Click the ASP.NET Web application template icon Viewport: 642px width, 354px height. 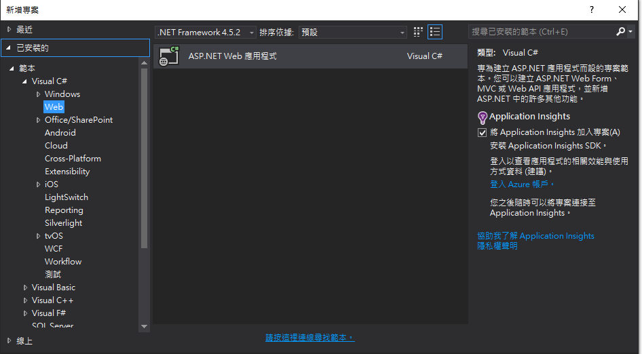click(169, 56)
